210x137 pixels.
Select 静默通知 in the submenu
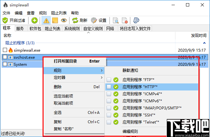click(x=152, y=70)
